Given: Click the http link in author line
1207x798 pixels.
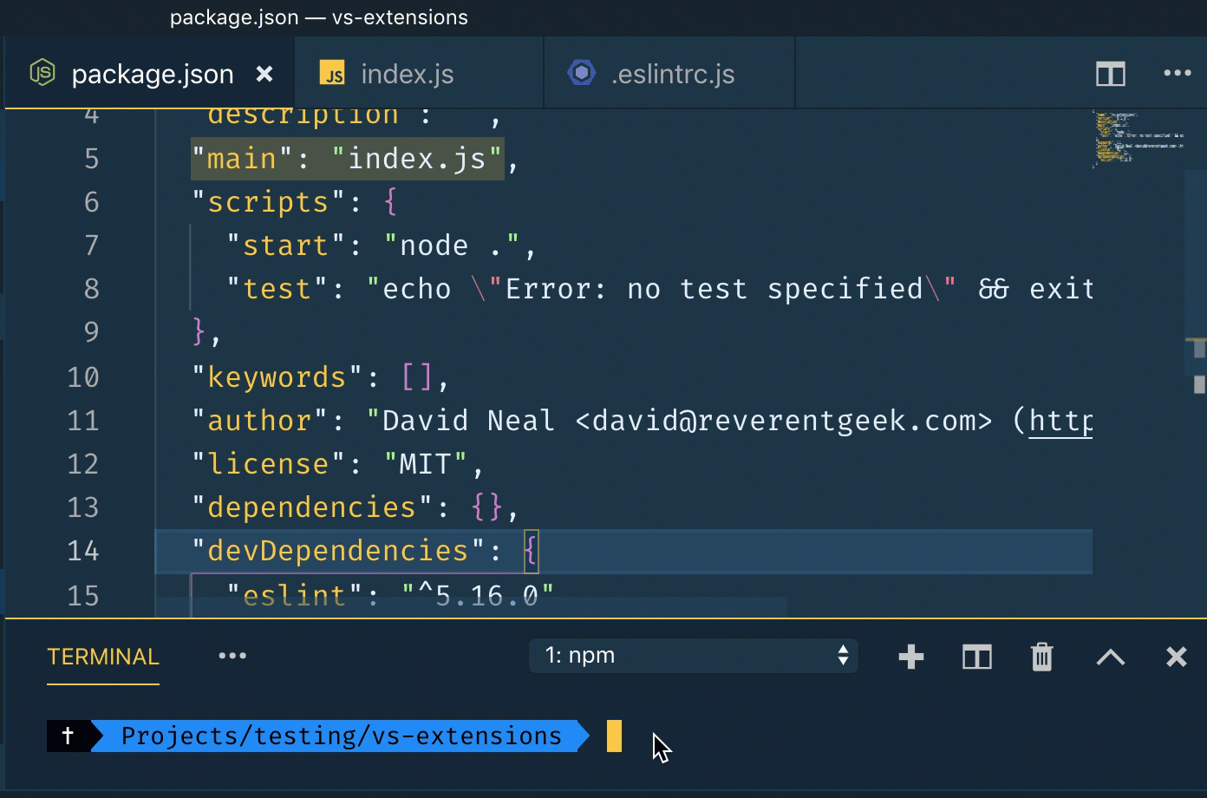Looking at the screenshot, I should pyautogui.click(x=1060, y=421).
